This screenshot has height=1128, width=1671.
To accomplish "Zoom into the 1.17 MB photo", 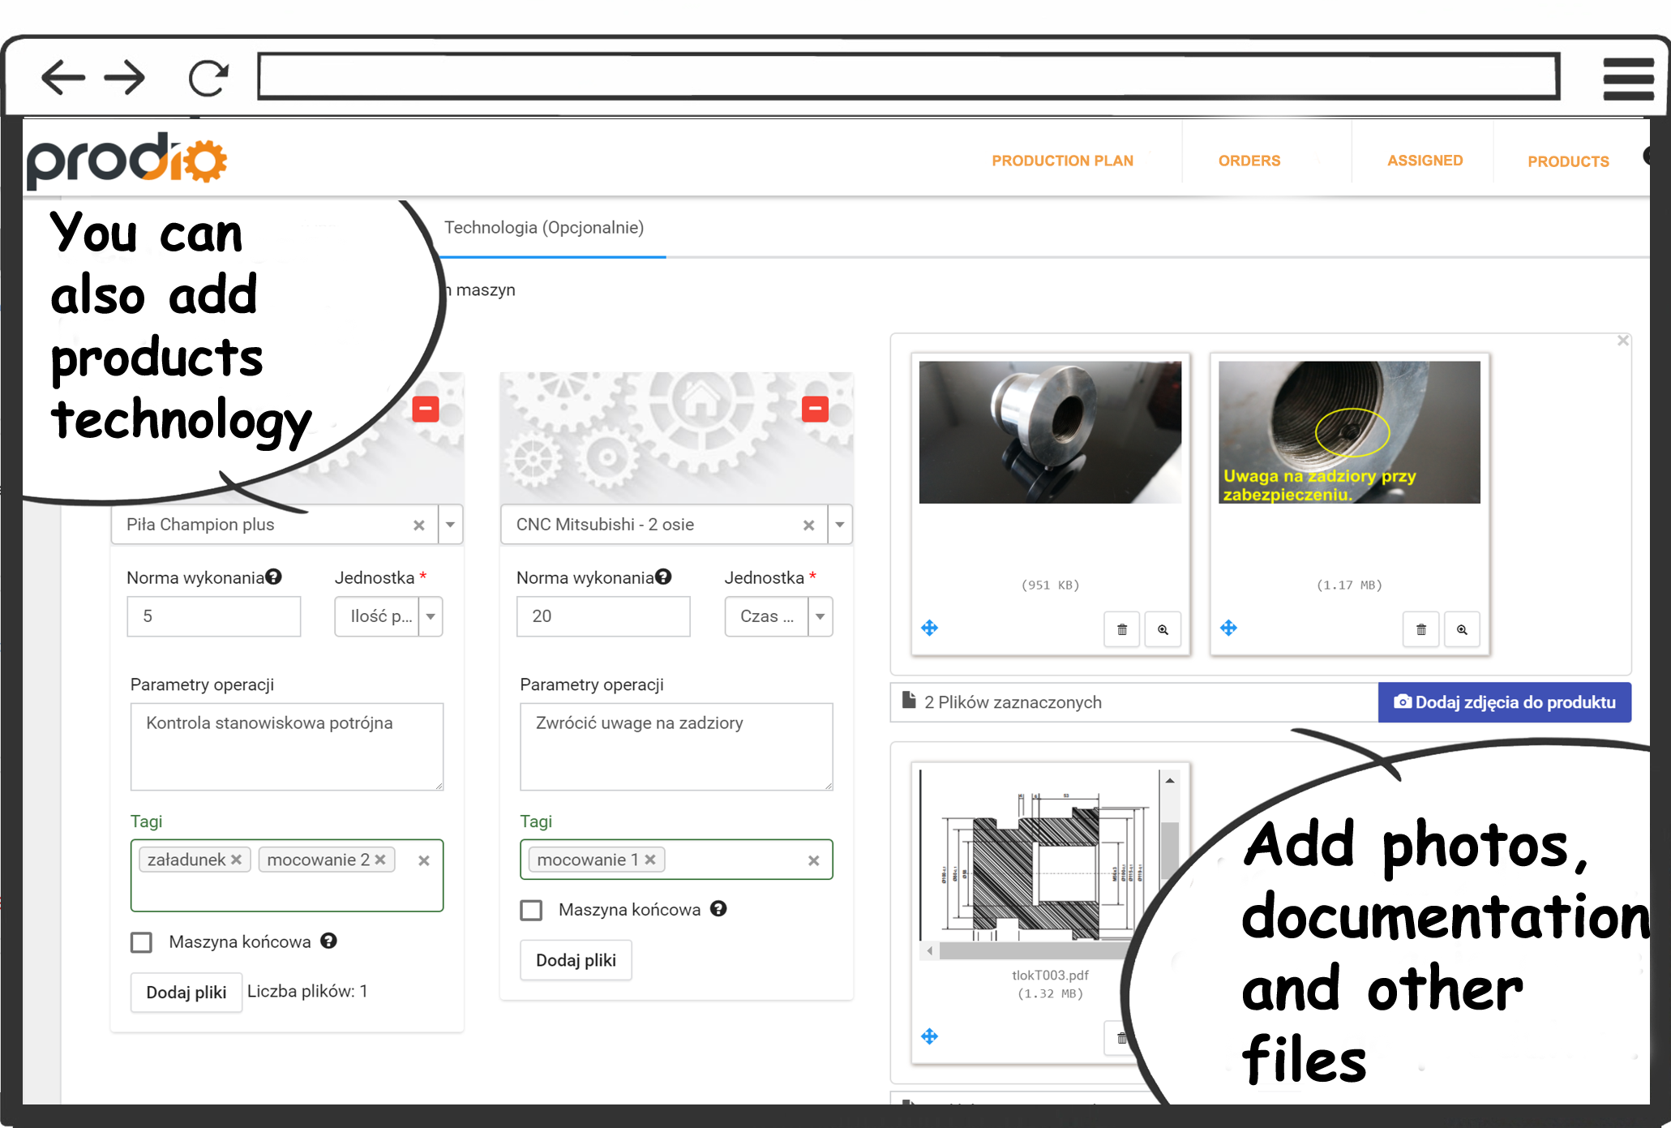I will click(x=1462, y=629).
